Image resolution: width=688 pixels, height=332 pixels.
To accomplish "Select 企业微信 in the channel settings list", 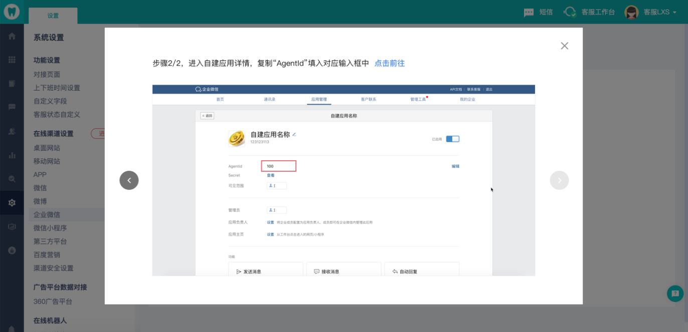I will pyautogui.click(x=47, y=214).
